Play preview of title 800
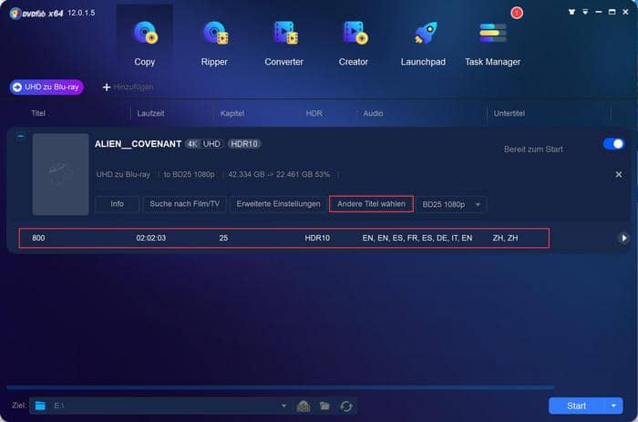The image size is (638, 422). pos(623,238)
